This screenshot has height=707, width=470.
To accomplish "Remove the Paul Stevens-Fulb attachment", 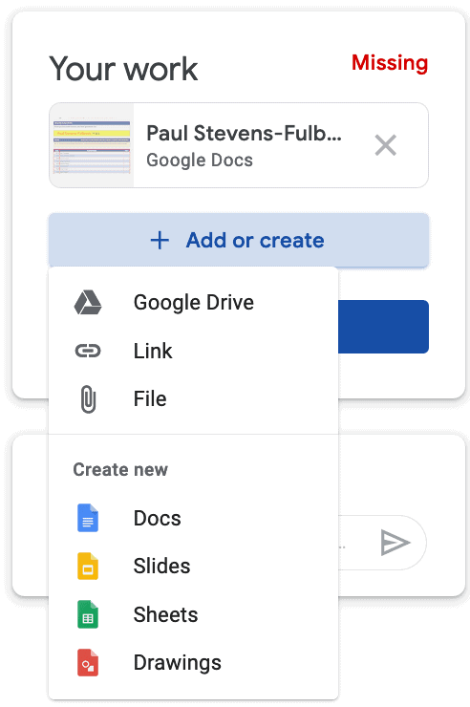I will point(386,145).
